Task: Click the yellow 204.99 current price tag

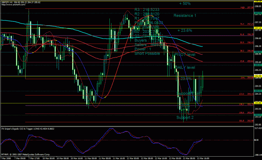Action: point(258,76)
